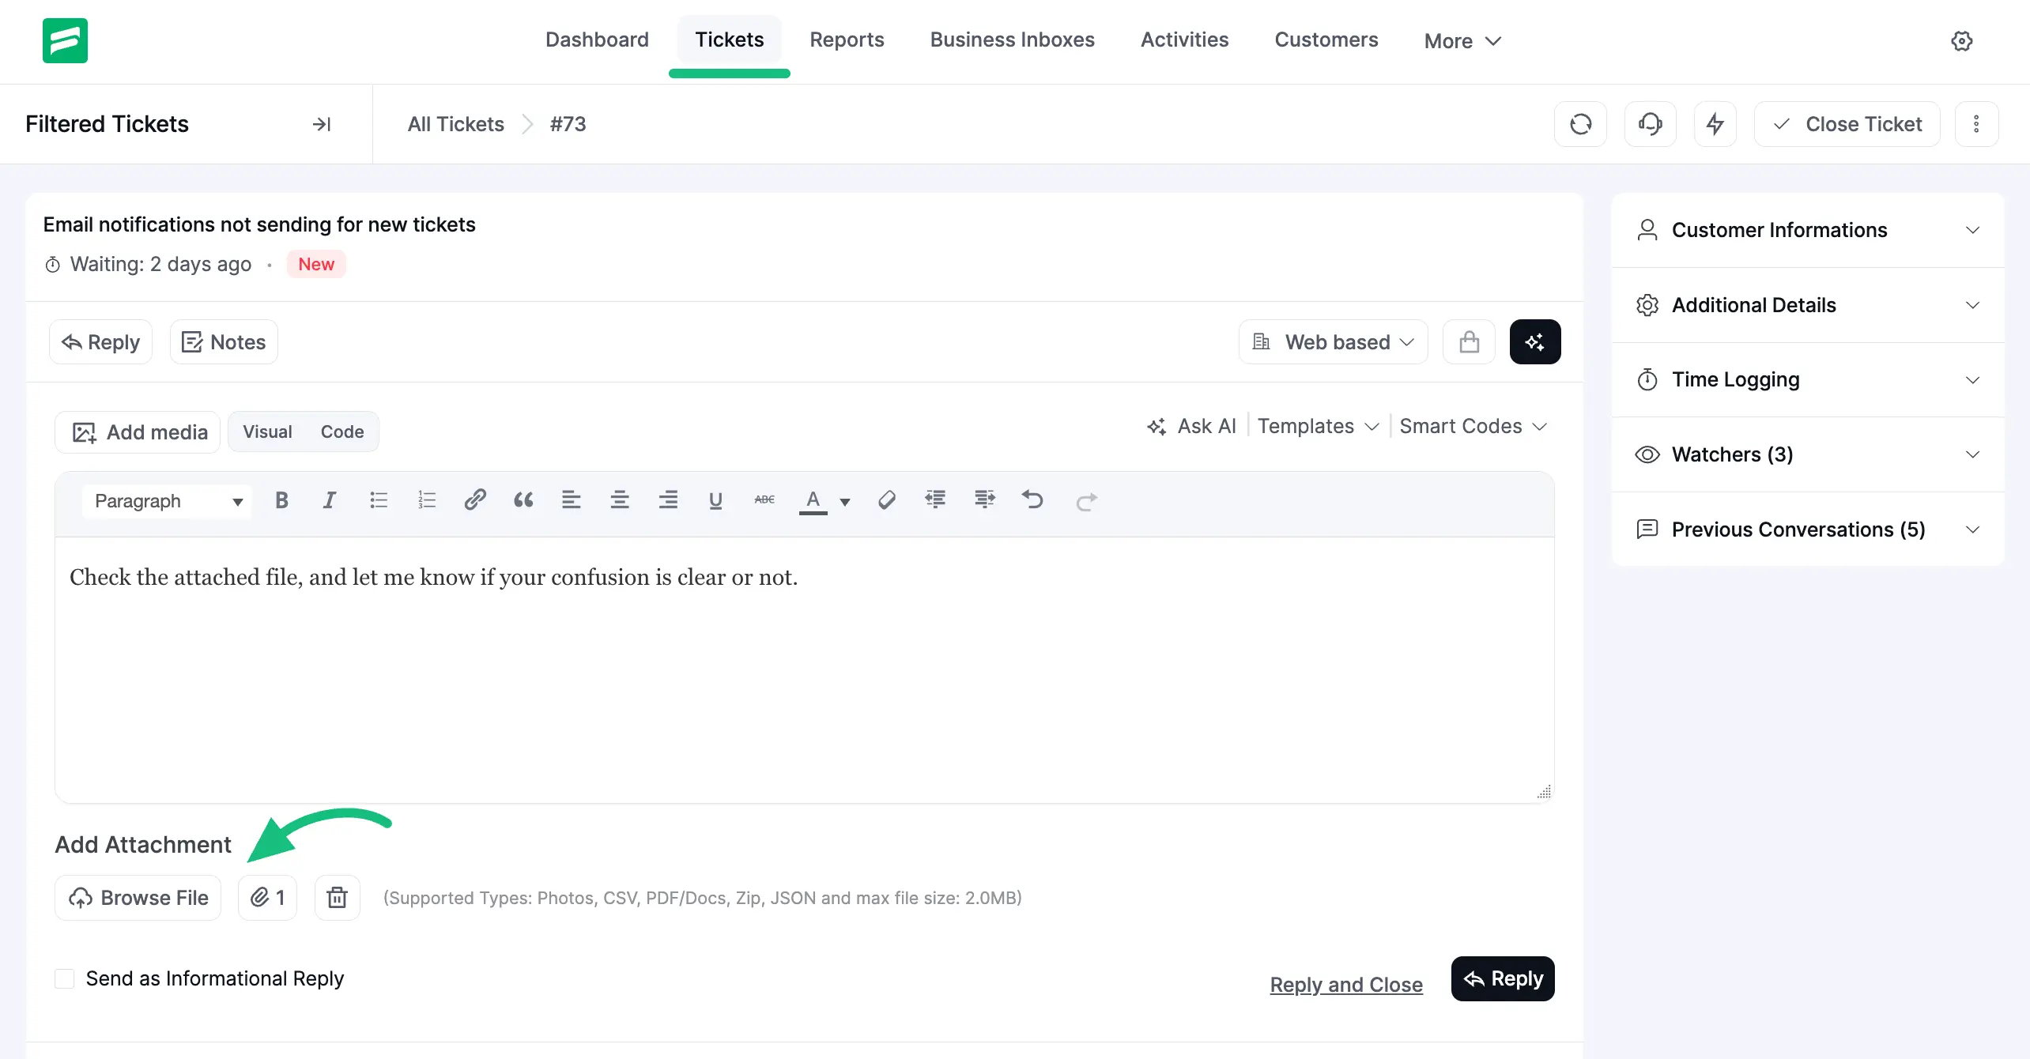Enable Send as Informational Reply
Viewport: 2030px width, 1059px height.
63,978
